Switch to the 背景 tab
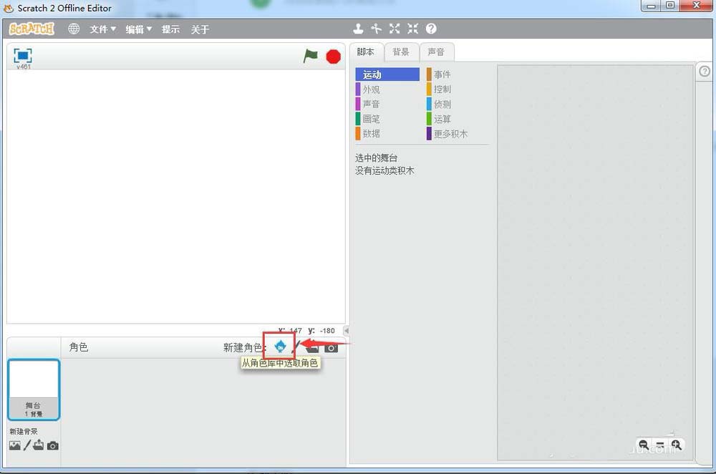716x474 pixels. pyautogui.click(x=401, y=52)
